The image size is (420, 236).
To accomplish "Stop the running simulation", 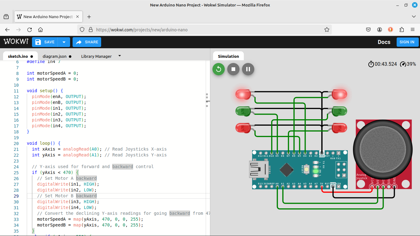I will click(233, 69).
